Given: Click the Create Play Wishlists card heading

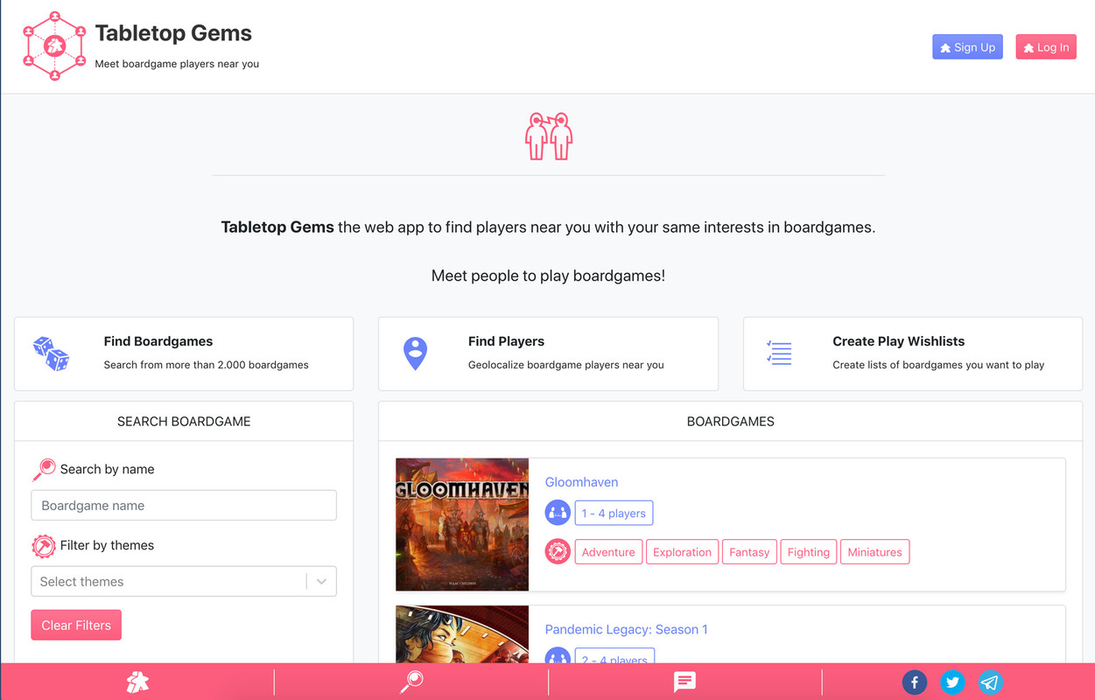Looking at the screenshot, I should [x=898, y=341].
